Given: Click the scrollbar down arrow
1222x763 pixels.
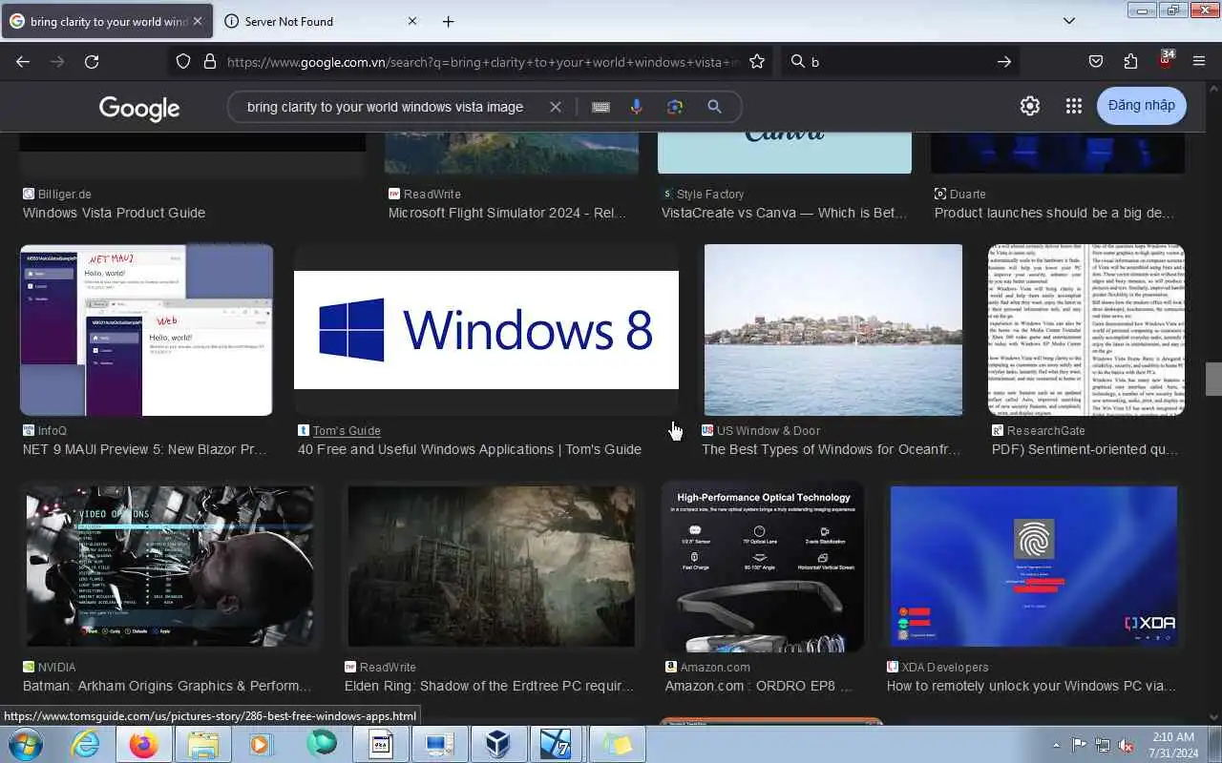Looking at the screenshot, I should 1213,716.
